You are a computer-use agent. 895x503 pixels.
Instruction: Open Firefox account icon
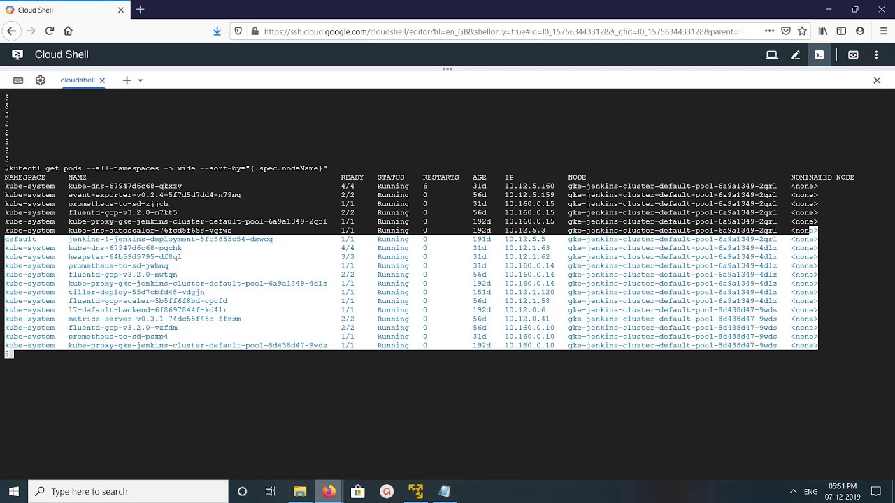[860, 31]
